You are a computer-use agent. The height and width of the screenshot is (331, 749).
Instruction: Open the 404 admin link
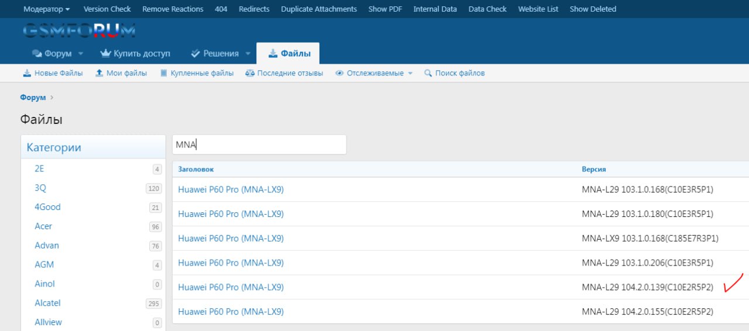(221, 9)
